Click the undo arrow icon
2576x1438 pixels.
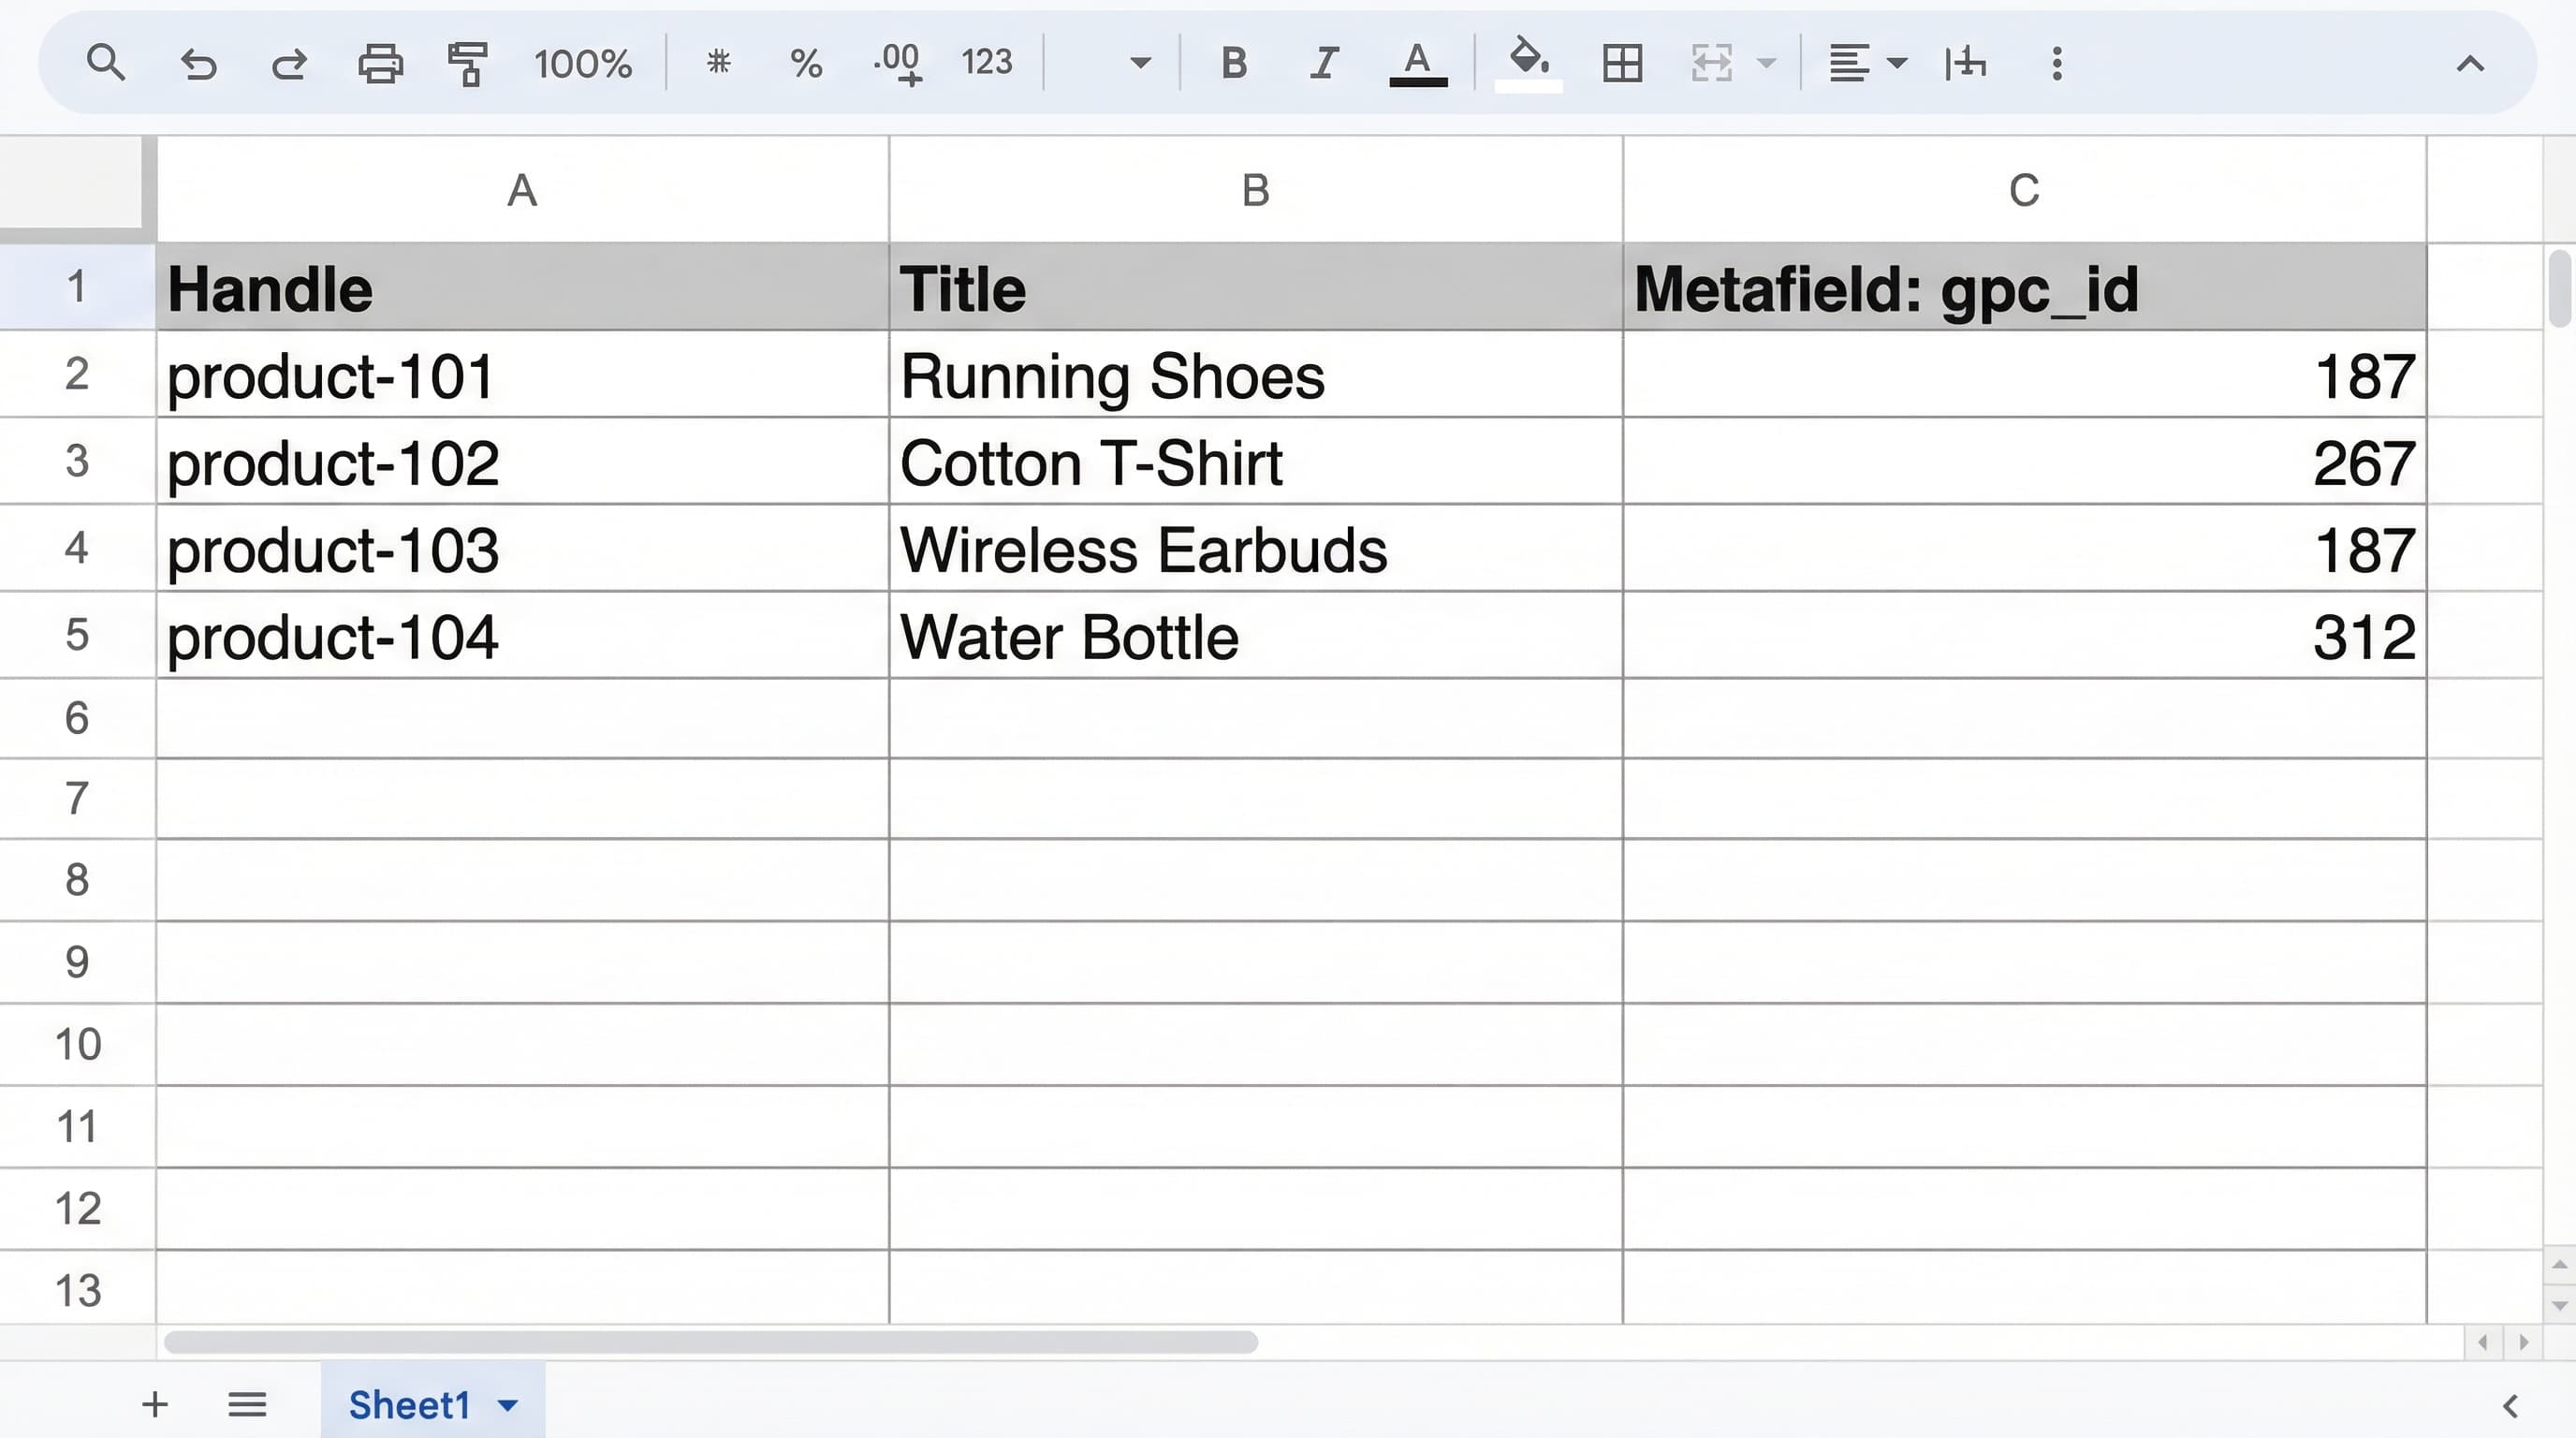[198, 65]
